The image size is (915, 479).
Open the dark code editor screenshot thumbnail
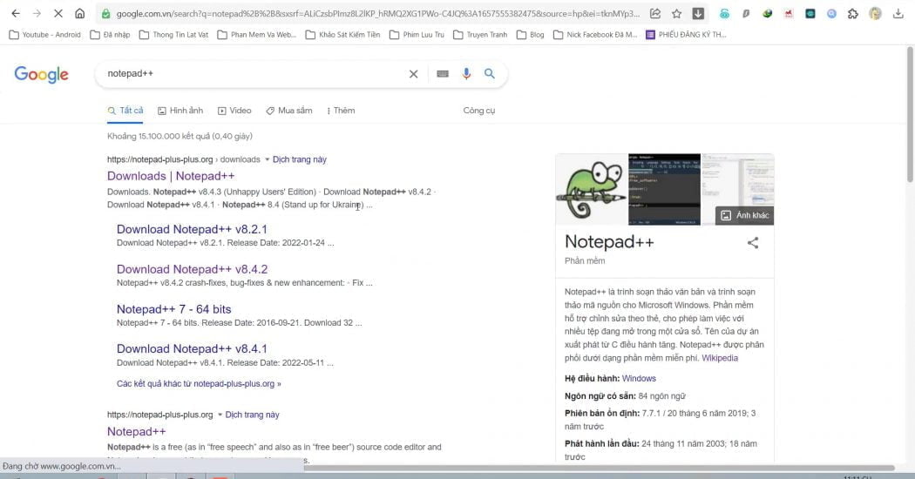coord(664,190)
